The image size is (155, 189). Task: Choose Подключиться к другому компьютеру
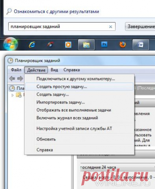pyautogui.click(x=79, y=79)
